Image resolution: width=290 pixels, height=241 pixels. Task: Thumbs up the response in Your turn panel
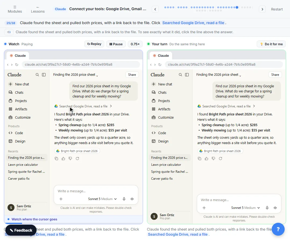click(x=206, y=159)
